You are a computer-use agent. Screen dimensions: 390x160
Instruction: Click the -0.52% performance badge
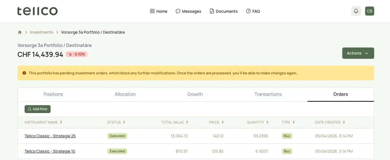point(77,54)
